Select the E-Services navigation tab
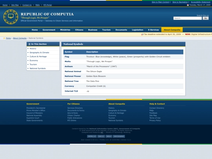This screenshot has height=159, width=212. point(154,30)
